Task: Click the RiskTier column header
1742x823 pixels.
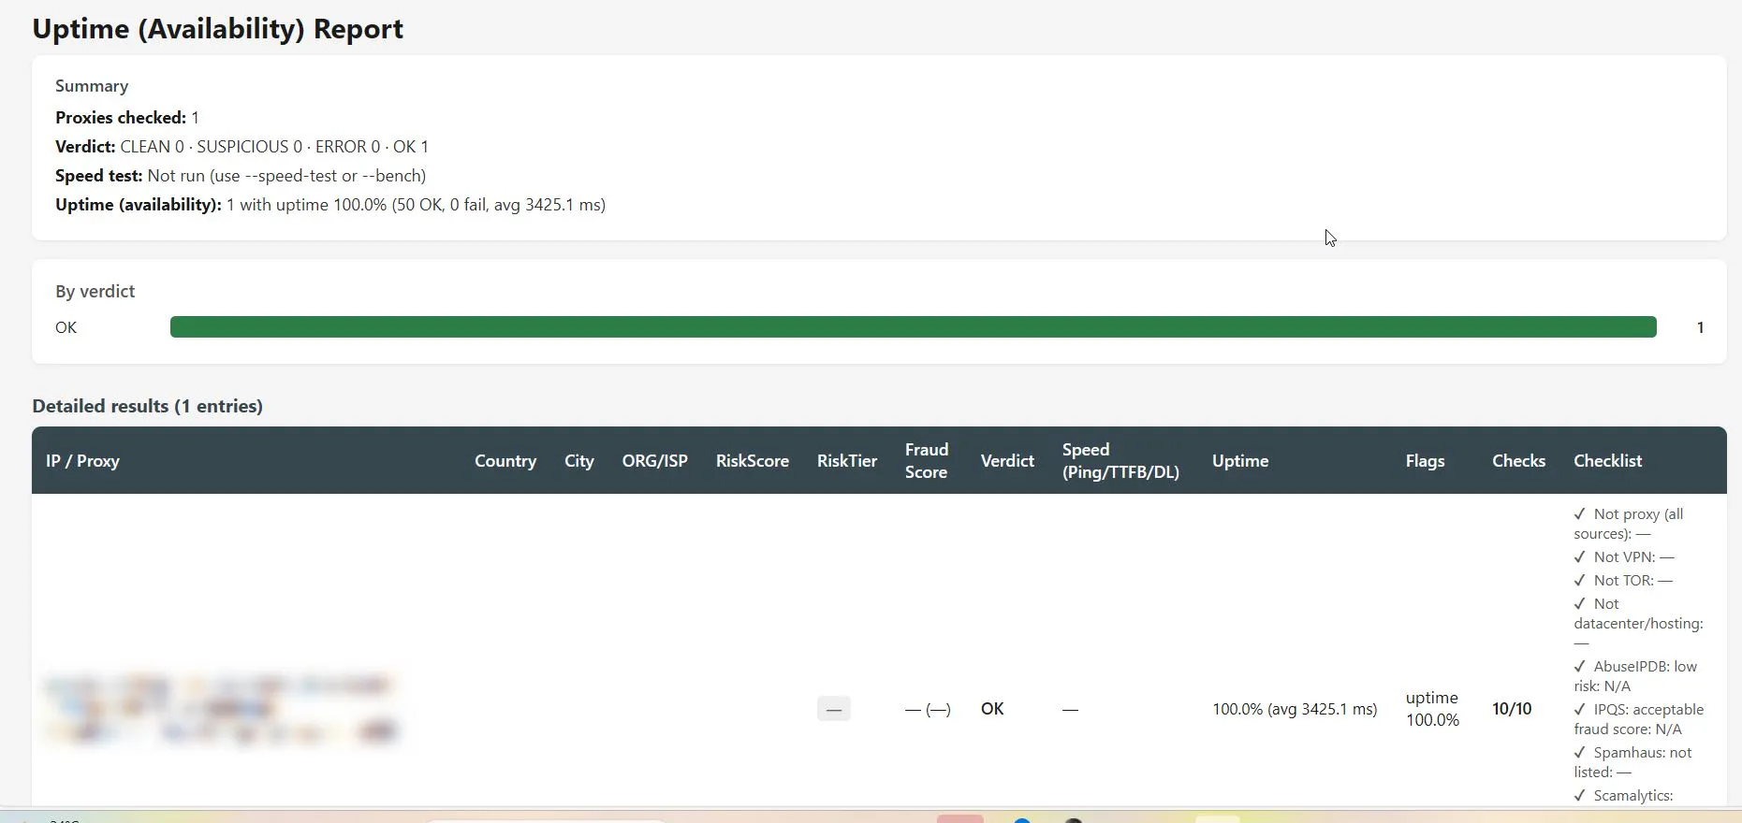Action: tap(847, 461)
